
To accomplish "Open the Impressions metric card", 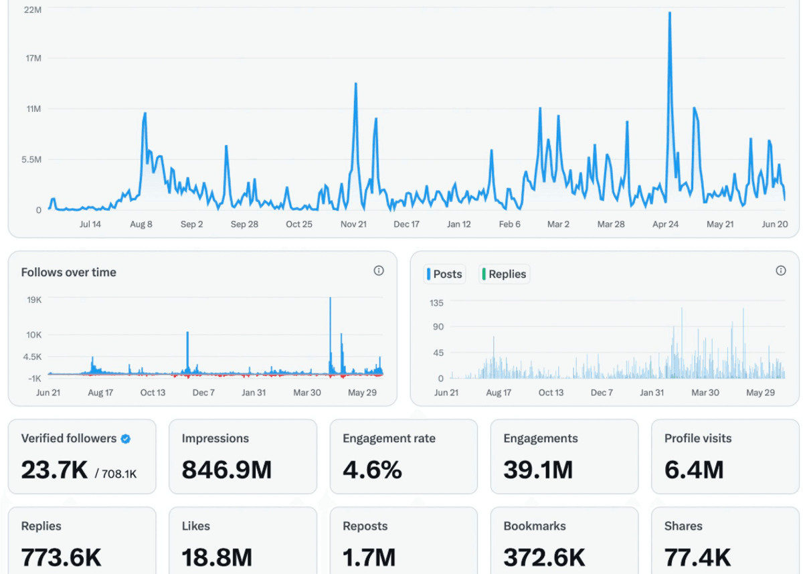I will pyautogui.click(x=243, y=457).
